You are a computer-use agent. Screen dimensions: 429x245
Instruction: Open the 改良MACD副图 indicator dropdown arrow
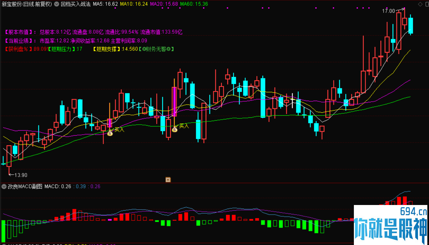pyautogui.click(x=4, y=186)
